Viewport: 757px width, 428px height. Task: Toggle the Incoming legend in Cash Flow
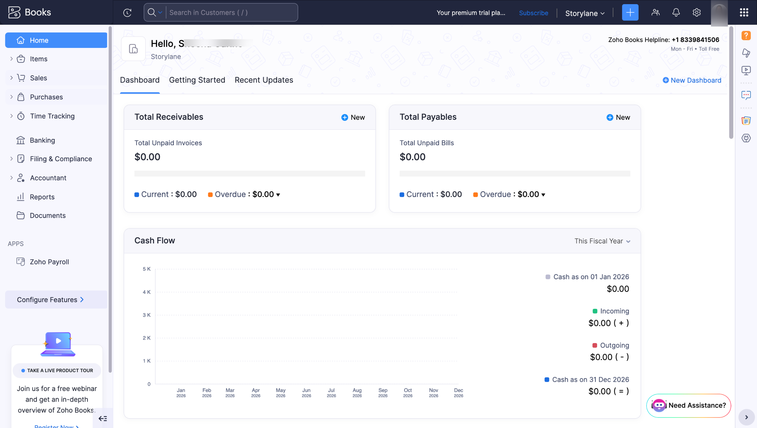tap(614, 311)
